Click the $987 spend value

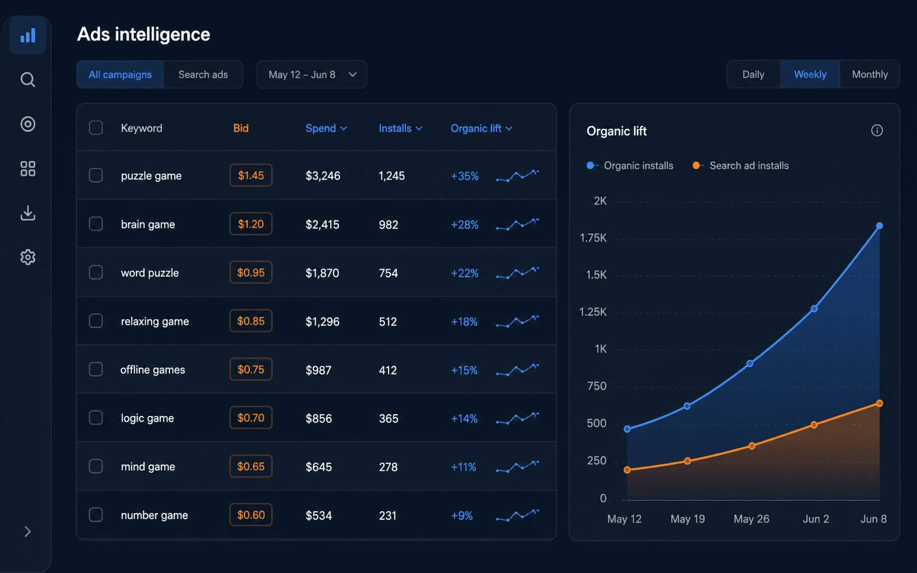pyautogui.click(x=319, y=370)
